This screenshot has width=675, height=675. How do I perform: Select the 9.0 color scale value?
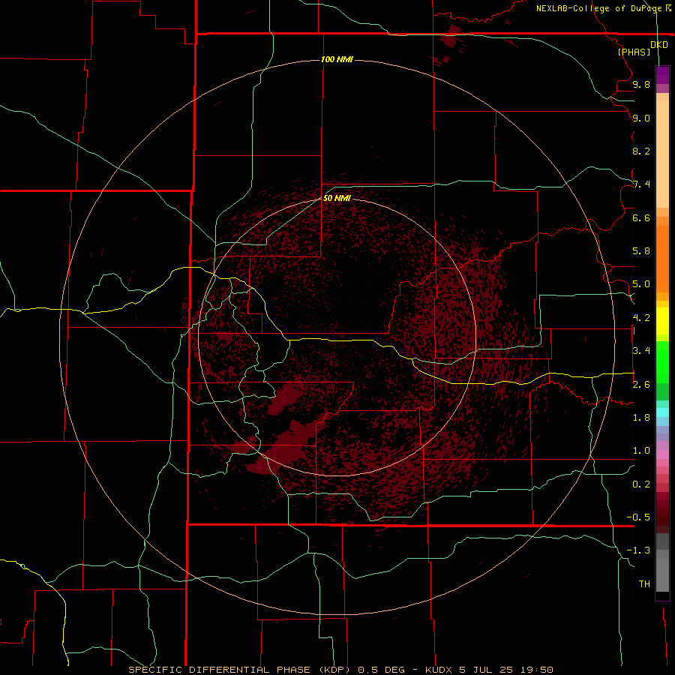(641, 118)
